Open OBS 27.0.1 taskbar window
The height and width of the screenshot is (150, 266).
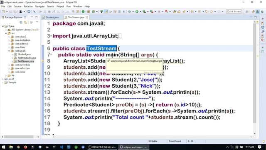(x=102, y=147)
